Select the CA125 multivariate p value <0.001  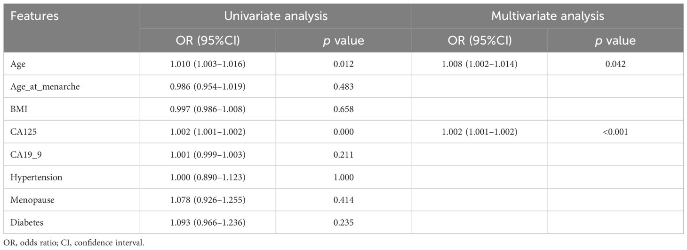click(615, 132)
